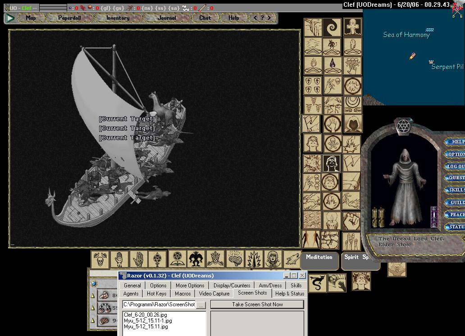Screen dimensions: 465x336
Task: Click the '...' browse folder button
Action: tap(201, 305)
